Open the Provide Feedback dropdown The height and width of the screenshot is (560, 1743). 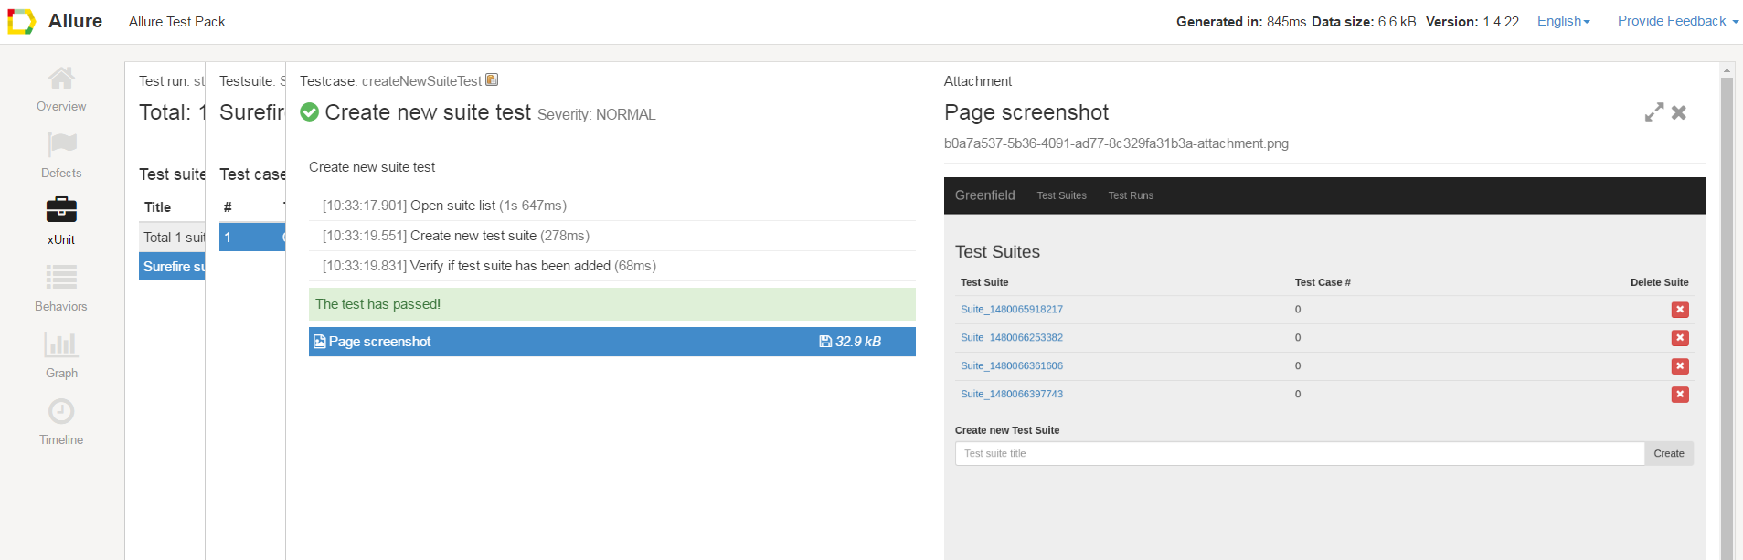pyautogui.click(x=1678, y=21)
